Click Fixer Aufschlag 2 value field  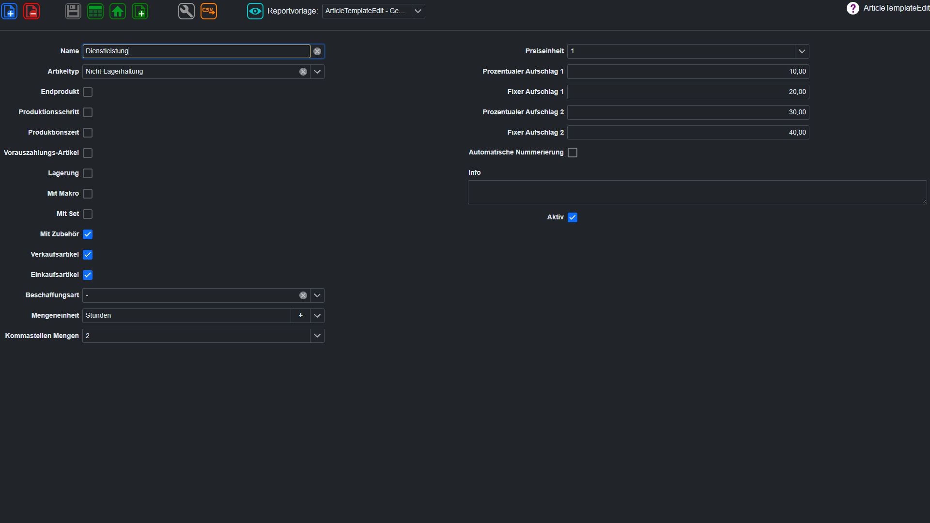point(688,133)
